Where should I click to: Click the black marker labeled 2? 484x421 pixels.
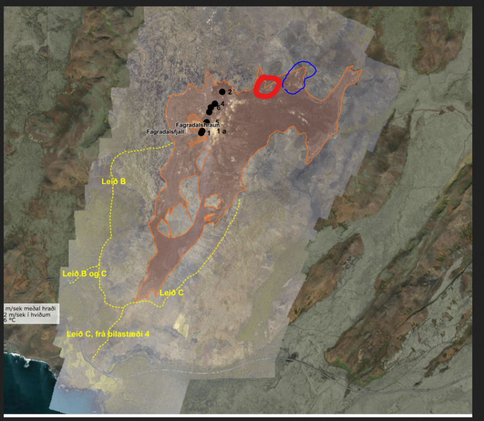pyautogui.click(x=222, y=91)
